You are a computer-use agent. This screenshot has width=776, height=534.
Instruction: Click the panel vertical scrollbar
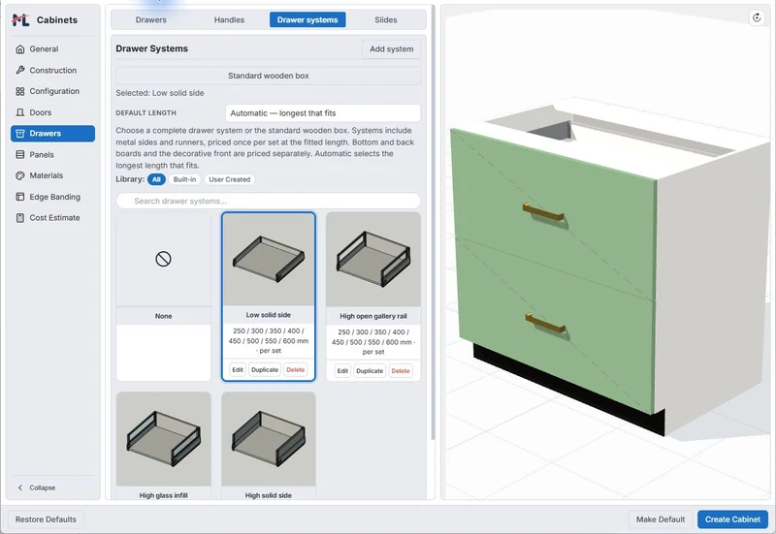click(433, 223)
